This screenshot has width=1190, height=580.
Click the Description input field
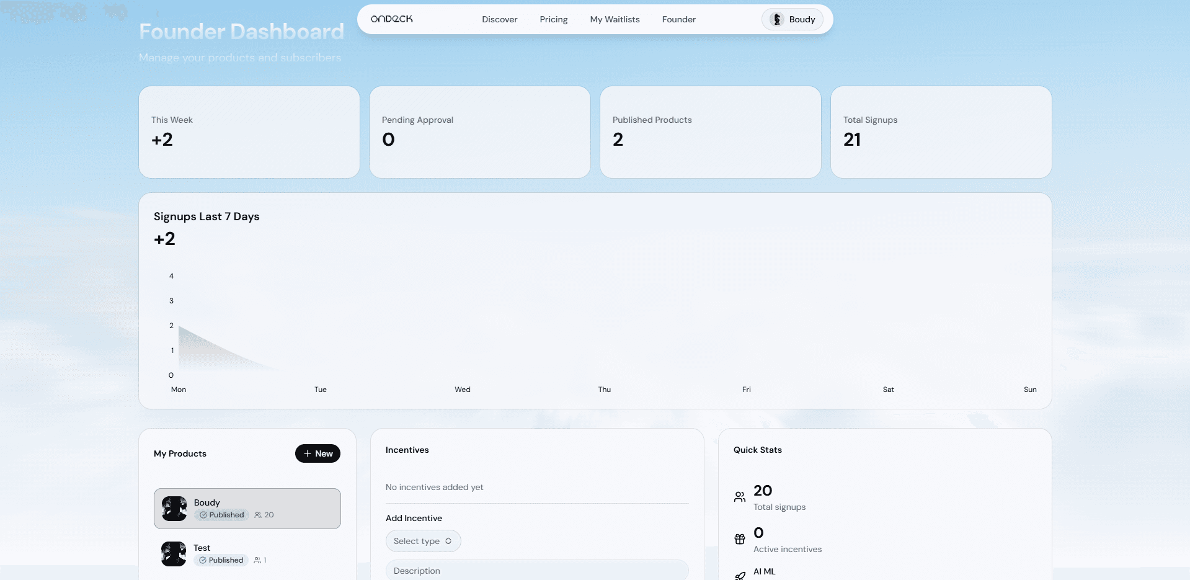(x=537, y=569)
